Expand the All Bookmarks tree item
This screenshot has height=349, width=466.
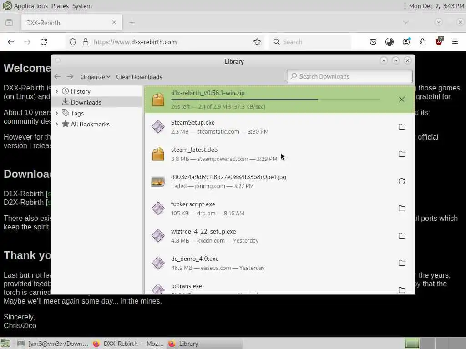57,124
